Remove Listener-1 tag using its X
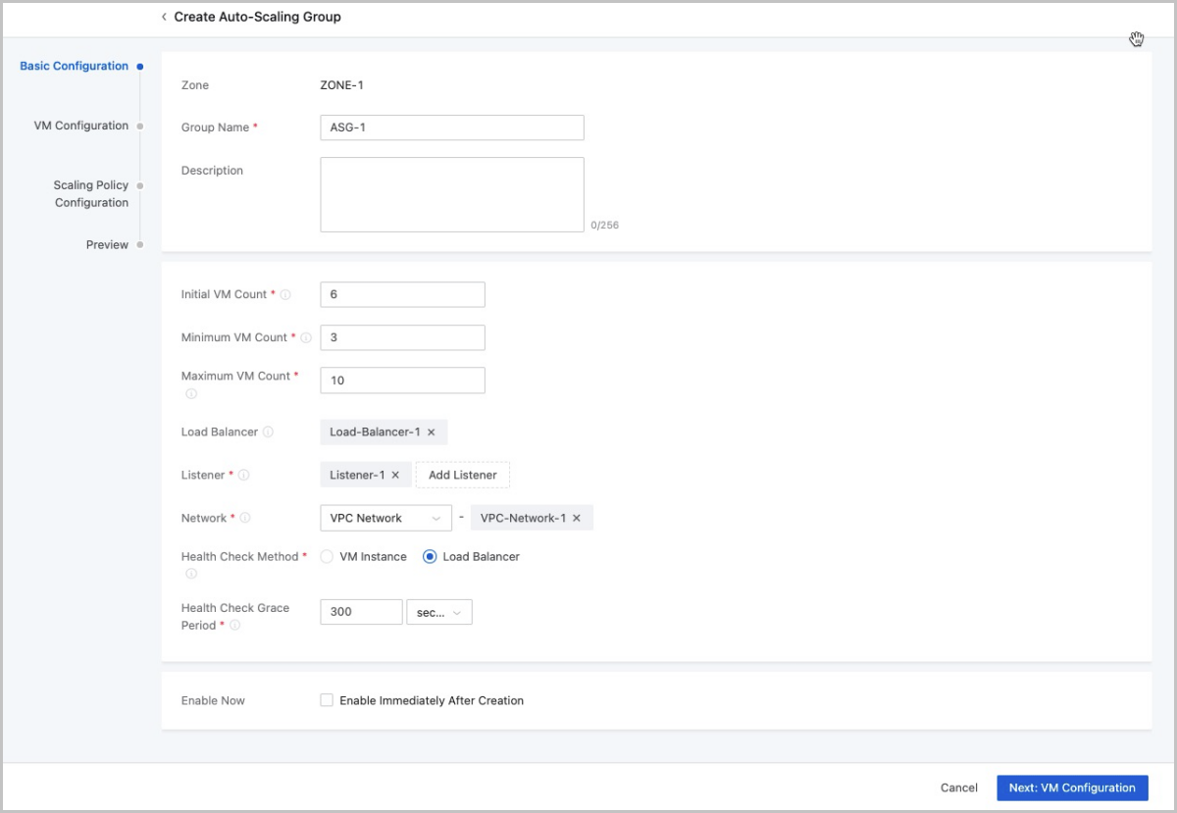 [x=395, y=475]
